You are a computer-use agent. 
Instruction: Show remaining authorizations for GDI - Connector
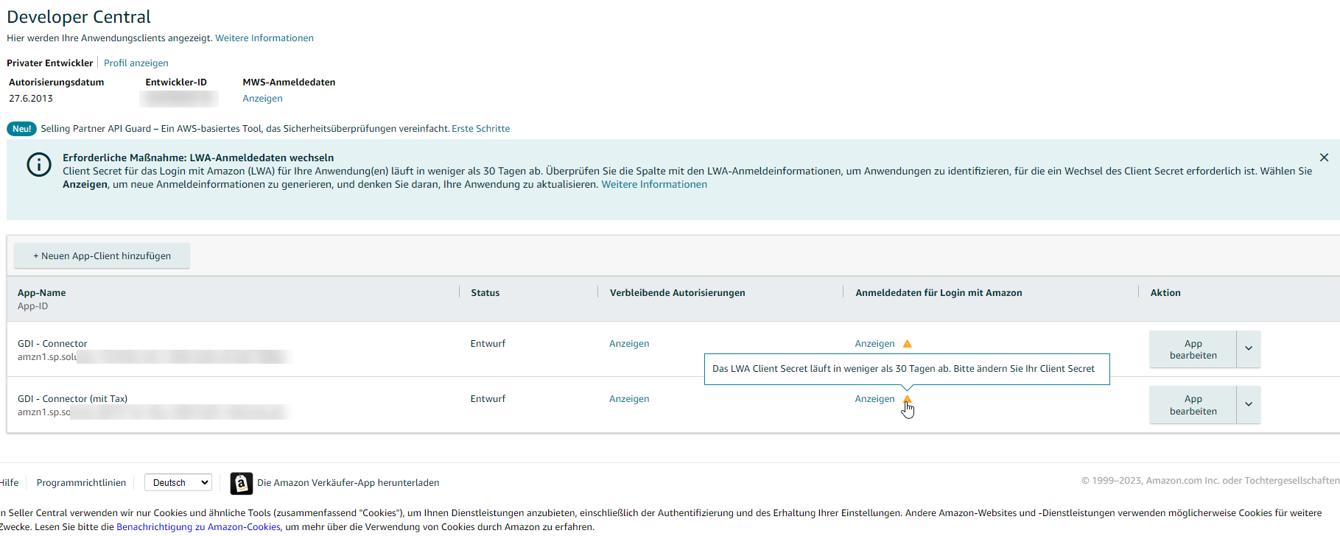click(629, 344)
